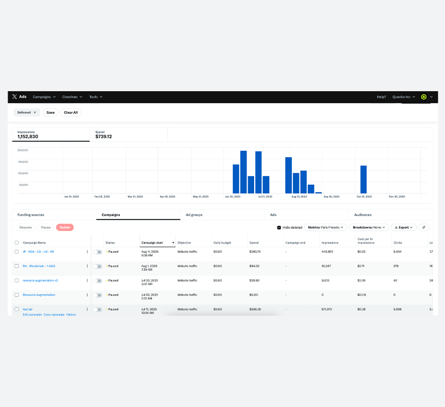Open the three-dot menu for resource augmentation v2
The image size is (445, 407).
click(87, 280)
